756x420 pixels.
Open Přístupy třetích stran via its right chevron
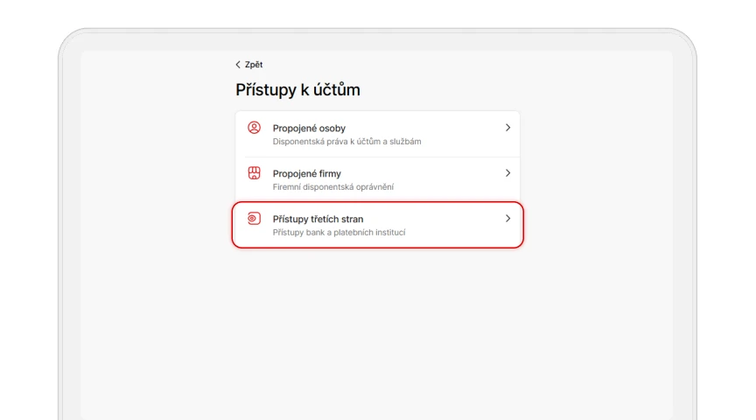point(507,219)
